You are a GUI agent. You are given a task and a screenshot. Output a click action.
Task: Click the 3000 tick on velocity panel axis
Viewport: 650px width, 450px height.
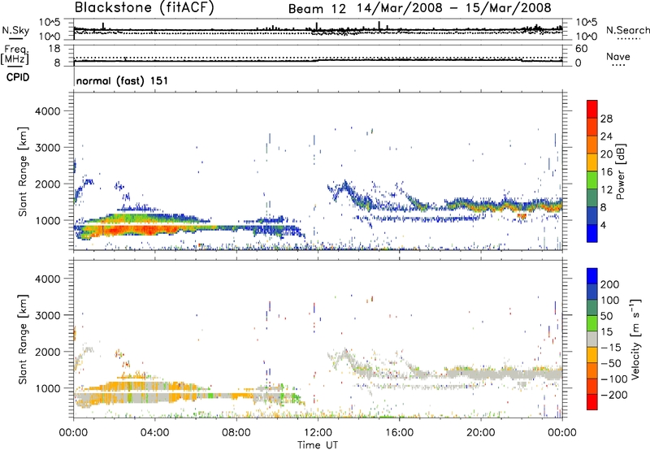48,315
